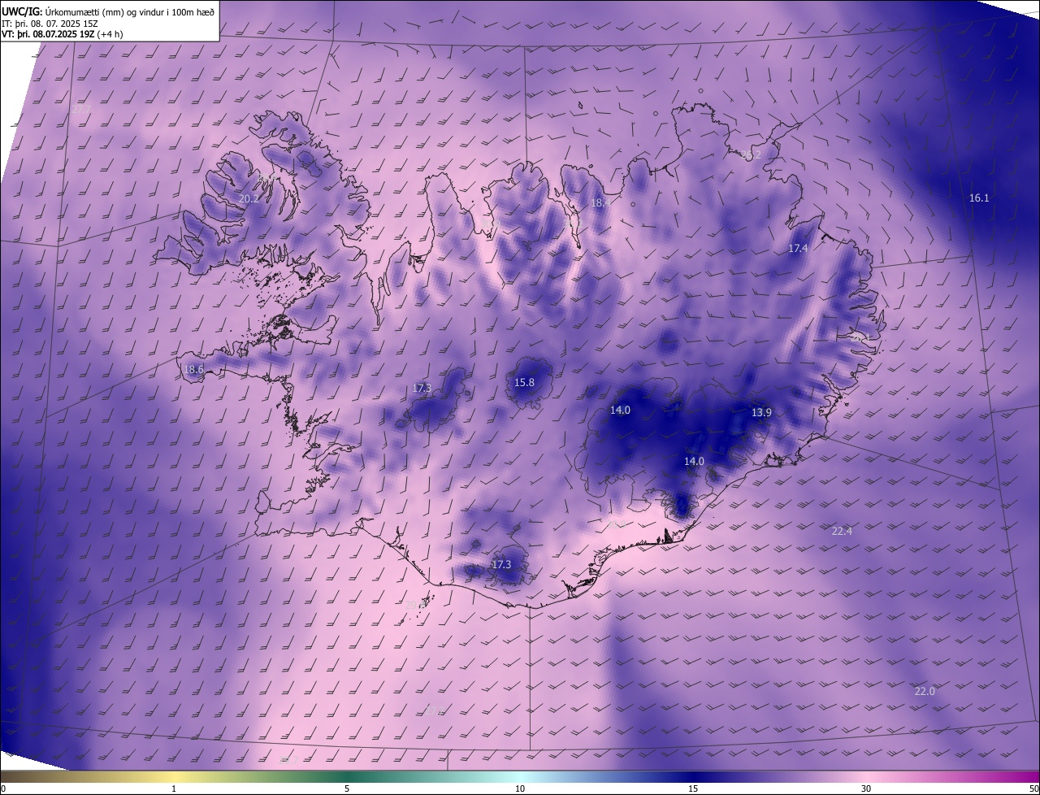Click the yellow segment of the color scale
This screenshot has width=1040, height=795.
(174, 776)
